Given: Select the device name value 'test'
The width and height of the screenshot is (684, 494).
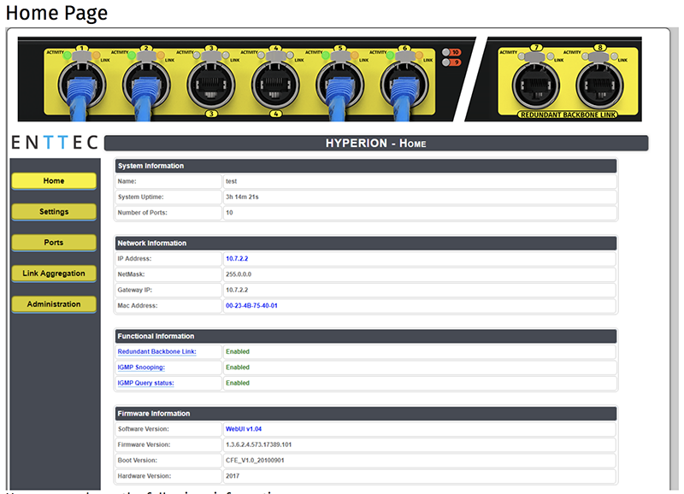Looking at the screenshot, I should (231, 181).
